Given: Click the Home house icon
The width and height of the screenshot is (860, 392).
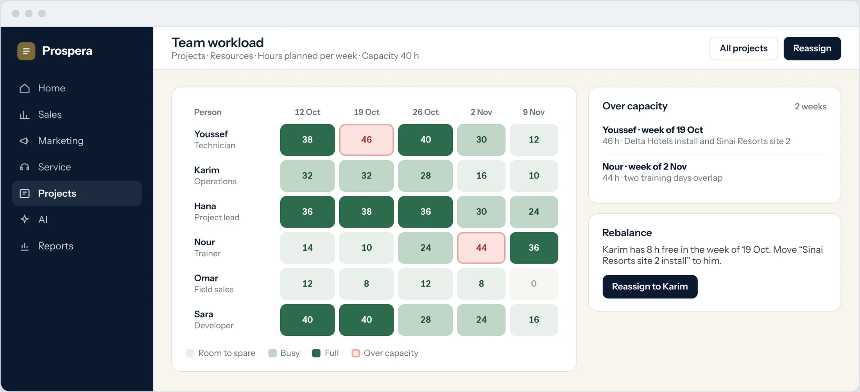Looking at the screenshot, I should click(25, 88).
